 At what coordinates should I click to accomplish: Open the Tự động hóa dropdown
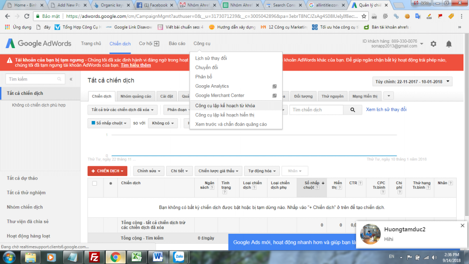click(x=262, y=171)
